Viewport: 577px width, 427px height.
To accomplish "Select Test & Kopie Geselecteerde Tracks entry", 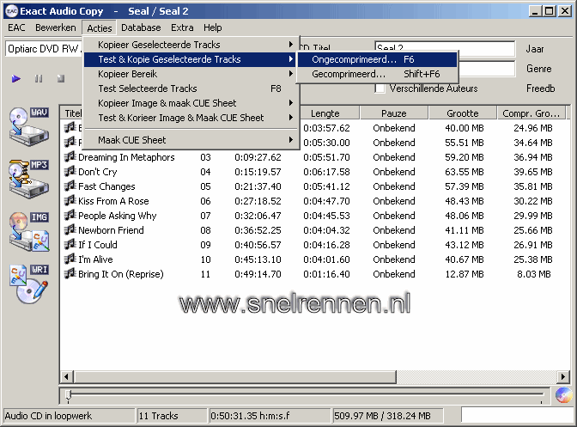I will (x=191, y=59).
